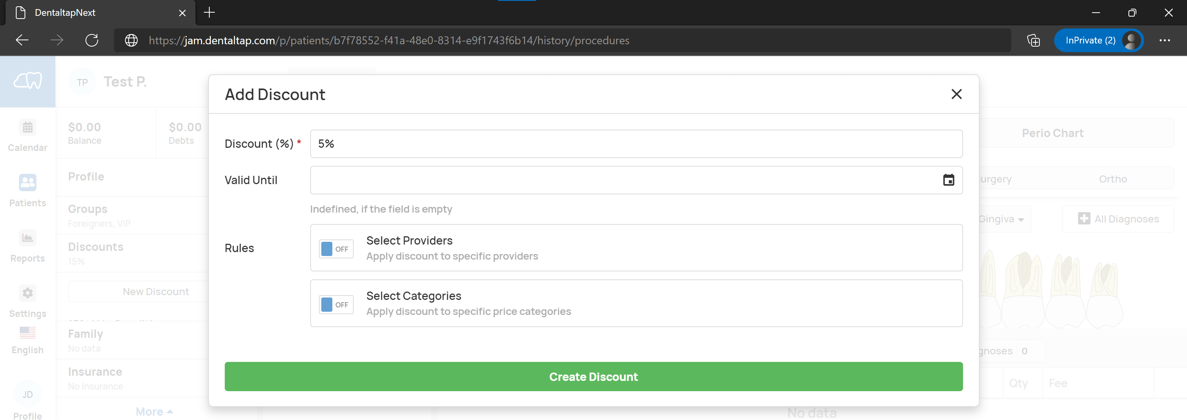Click the $0.00 Debts value
Image resolution: width=1187 pixels, height=420 pixels.
185,127
